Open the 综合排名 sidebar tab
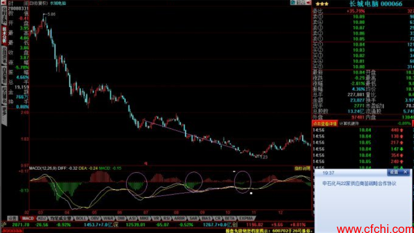This screenshot has height=233, width=414. click(4, 95)
